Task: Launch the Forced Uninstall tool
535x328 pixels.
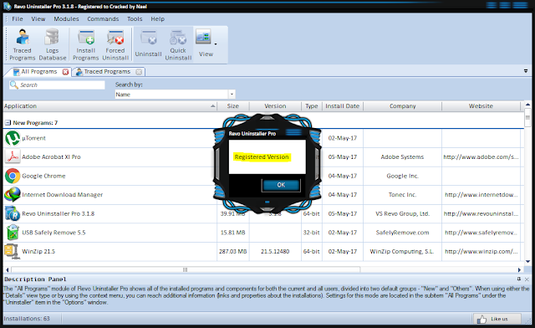Action: coord(115,44)
